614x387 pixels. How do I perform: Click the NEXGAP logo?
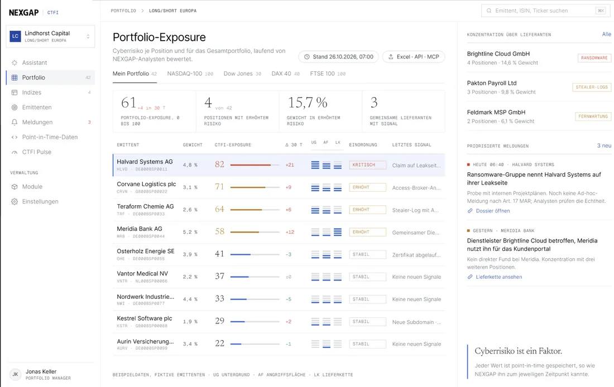point(24,12)
